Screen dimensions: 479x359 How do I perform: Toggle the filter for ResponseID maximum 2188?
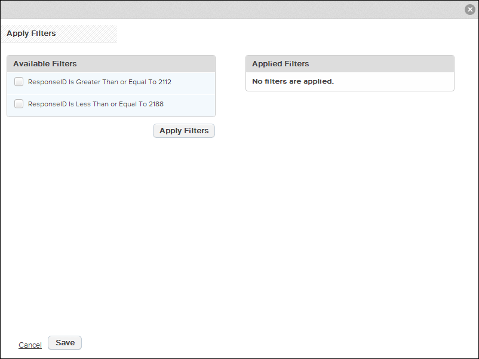(x=19, y=103)
